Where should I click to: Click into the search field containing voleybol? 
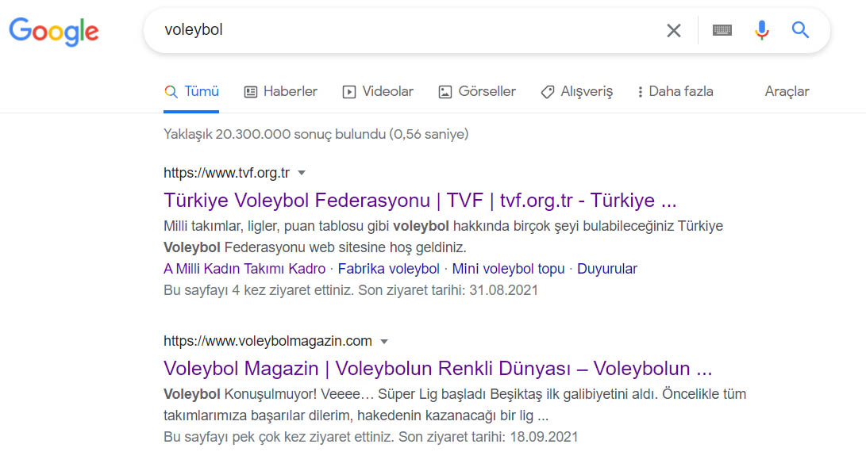tap(397, 31)
